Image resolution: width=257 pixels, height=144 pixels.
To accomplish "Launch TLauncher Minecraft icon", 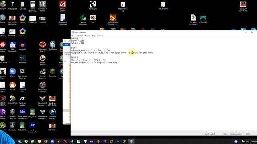I will point(53,73).
